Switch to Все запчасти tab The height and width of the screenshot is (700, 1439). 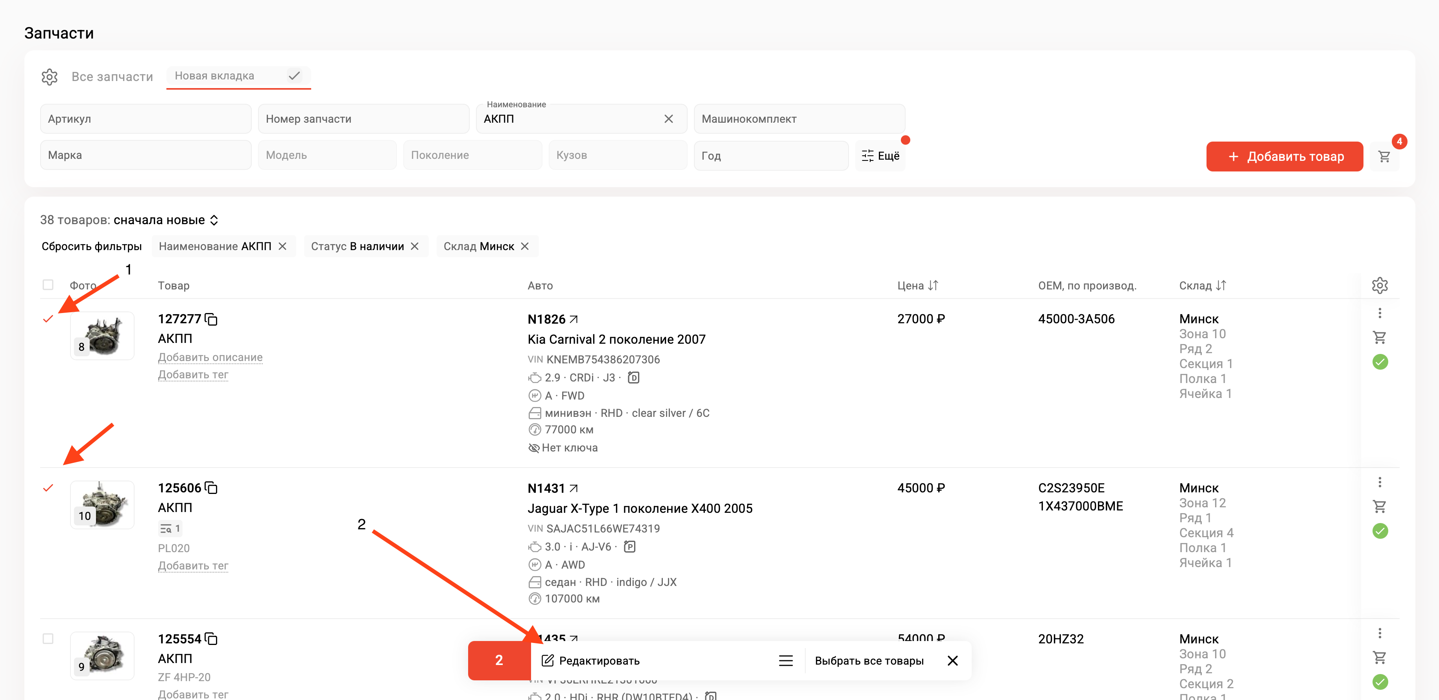tap(112, 77)
